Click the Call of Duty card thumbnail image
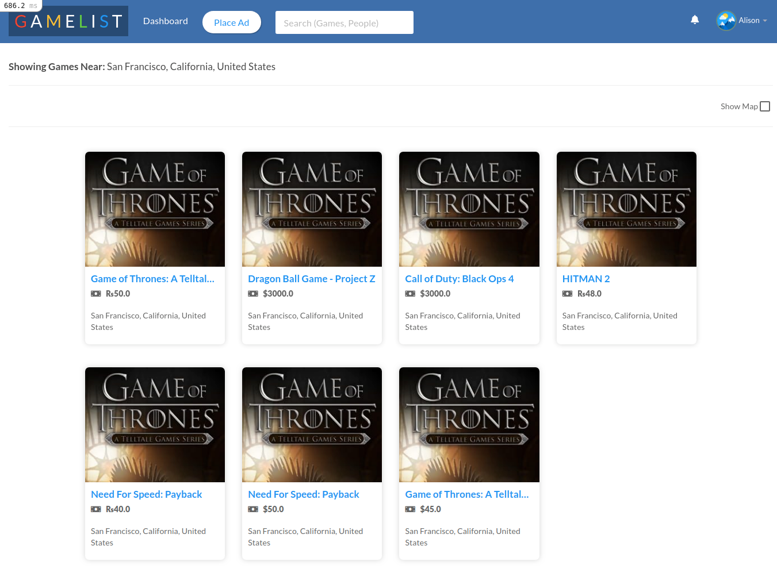 (x=469, y=209)
